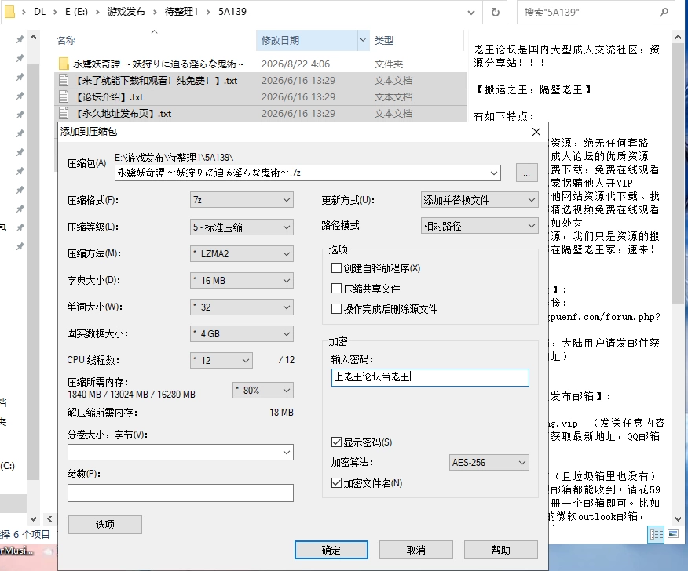Click preview pane scroll-up arrow
688x571 pixels.
point(678,38)
